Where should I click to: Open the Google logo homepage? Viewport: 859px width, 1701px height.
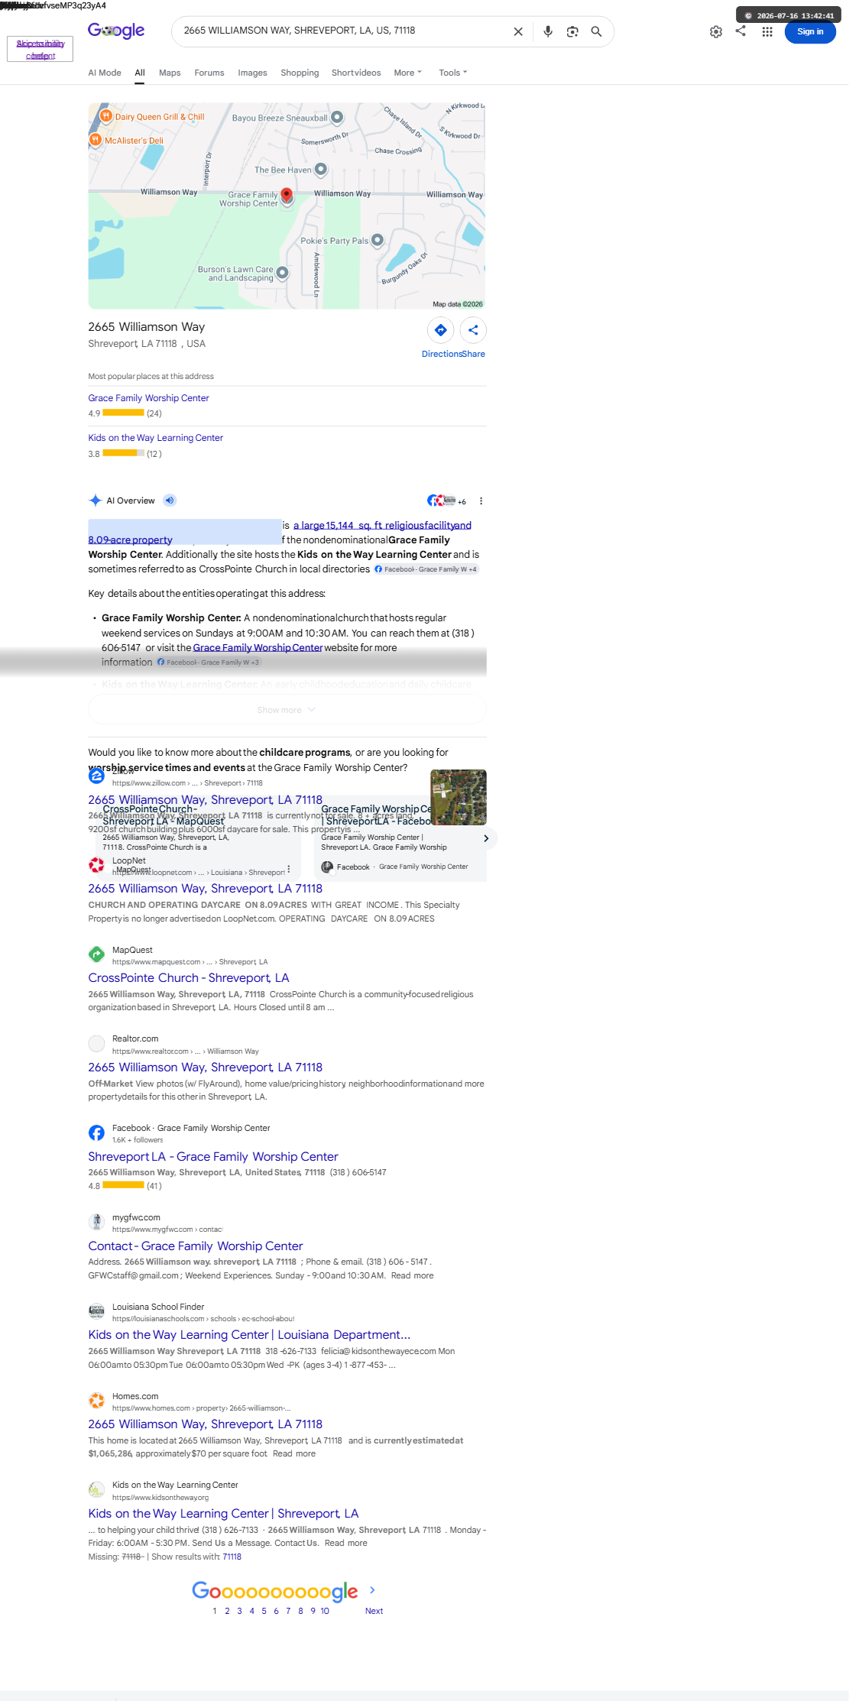tap(116, 31)
